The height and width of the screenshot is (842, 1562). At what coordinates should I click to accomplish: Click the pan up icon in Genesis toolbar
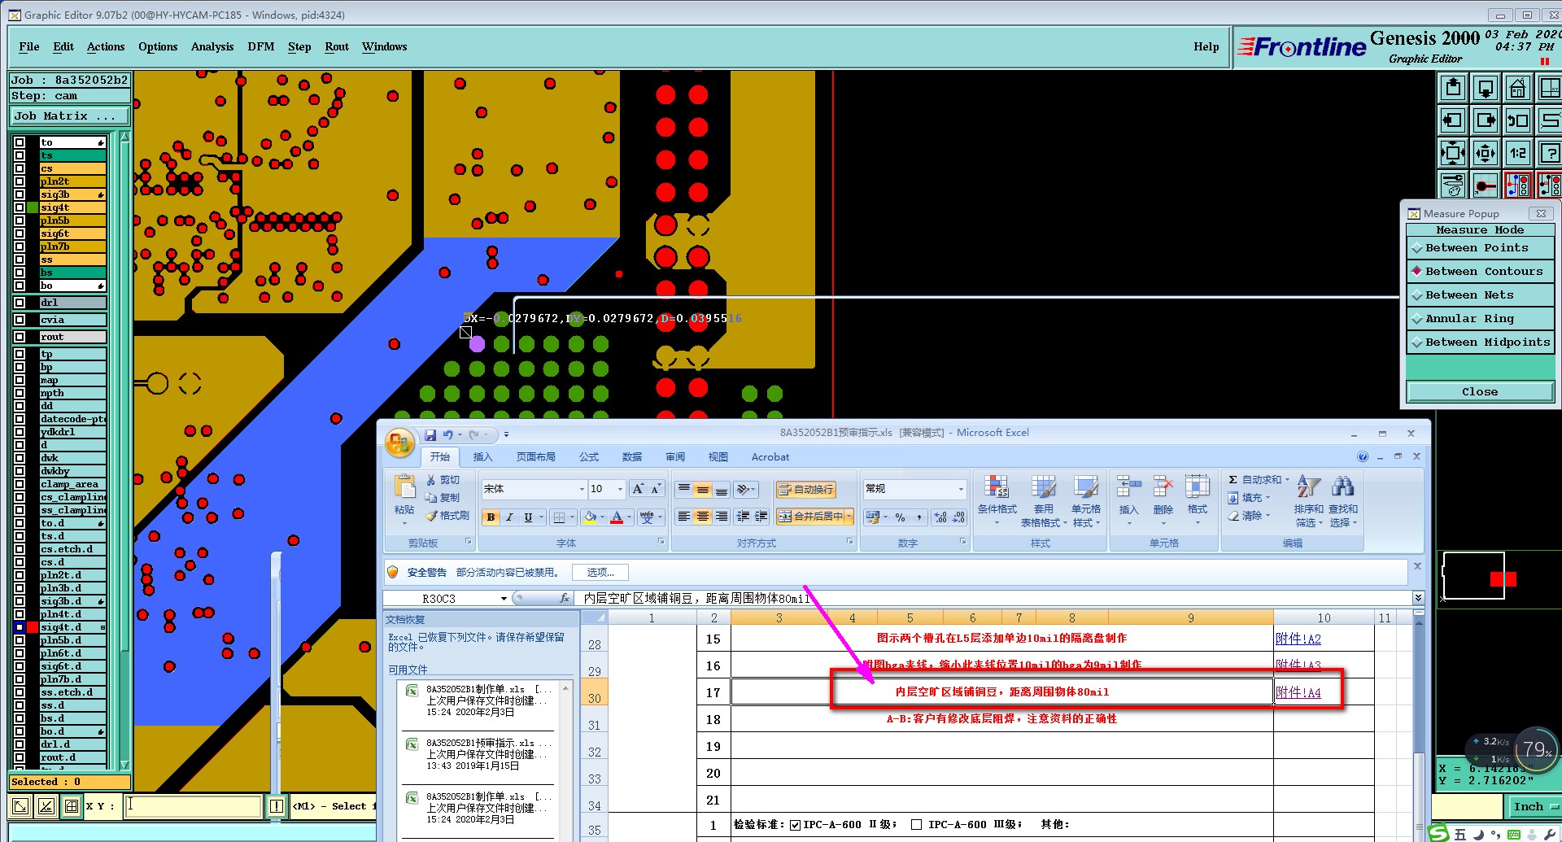tap(1452, 88)
